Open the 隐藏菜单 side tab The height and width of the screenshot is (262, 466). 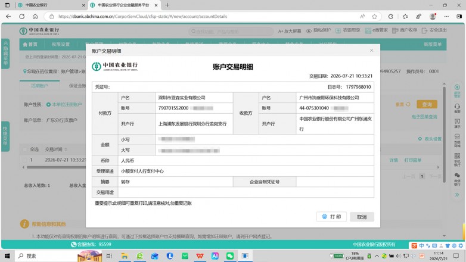point(5,54)
